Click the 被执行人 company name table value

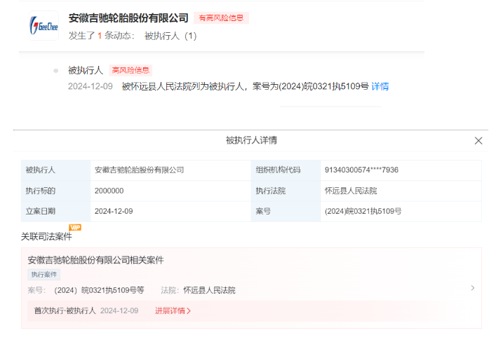pos(139,170)
